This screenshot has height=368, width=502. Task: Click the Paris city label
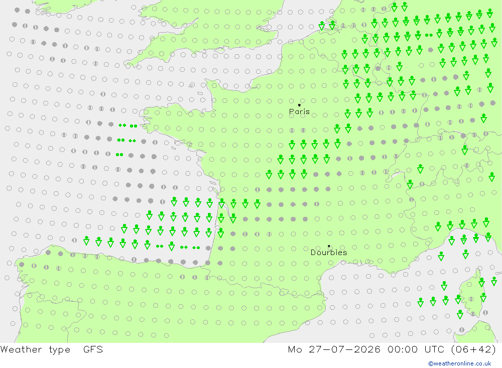click(x=299, y=112)
